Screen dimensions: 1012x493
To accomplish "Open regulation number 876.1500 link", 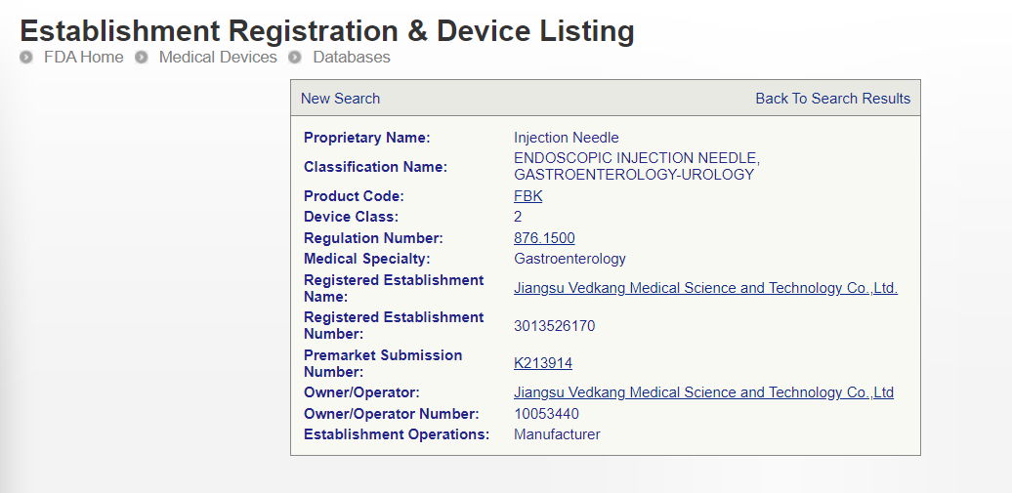I will coord(544,238).
